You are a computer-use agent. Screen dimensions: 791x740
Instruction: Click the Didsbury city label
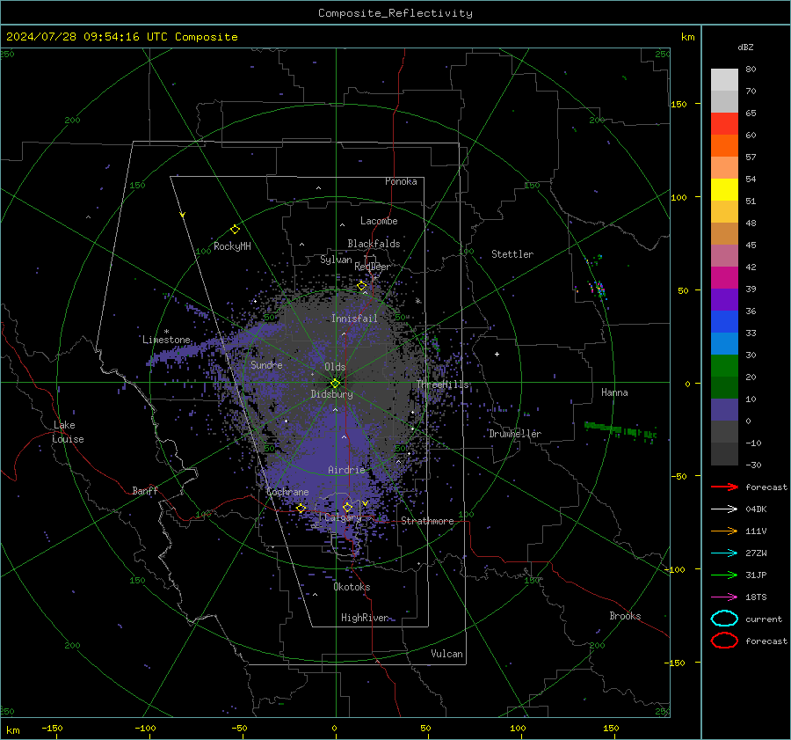tap(331, 394)
